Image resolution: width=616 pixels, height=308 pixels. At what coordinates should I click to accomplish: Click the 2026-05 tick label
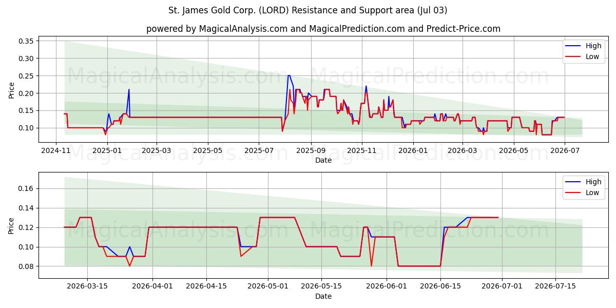coord(514,150)
